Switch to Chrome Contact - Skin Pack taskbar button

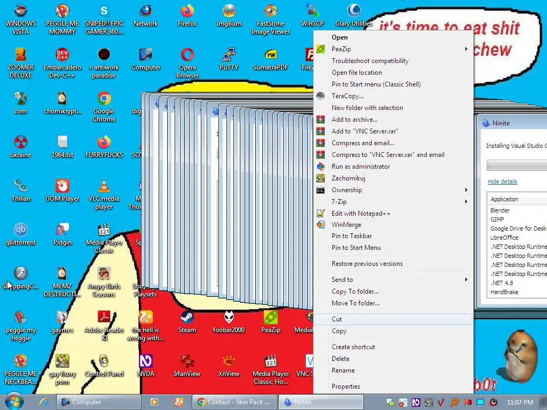click(234, 402)
